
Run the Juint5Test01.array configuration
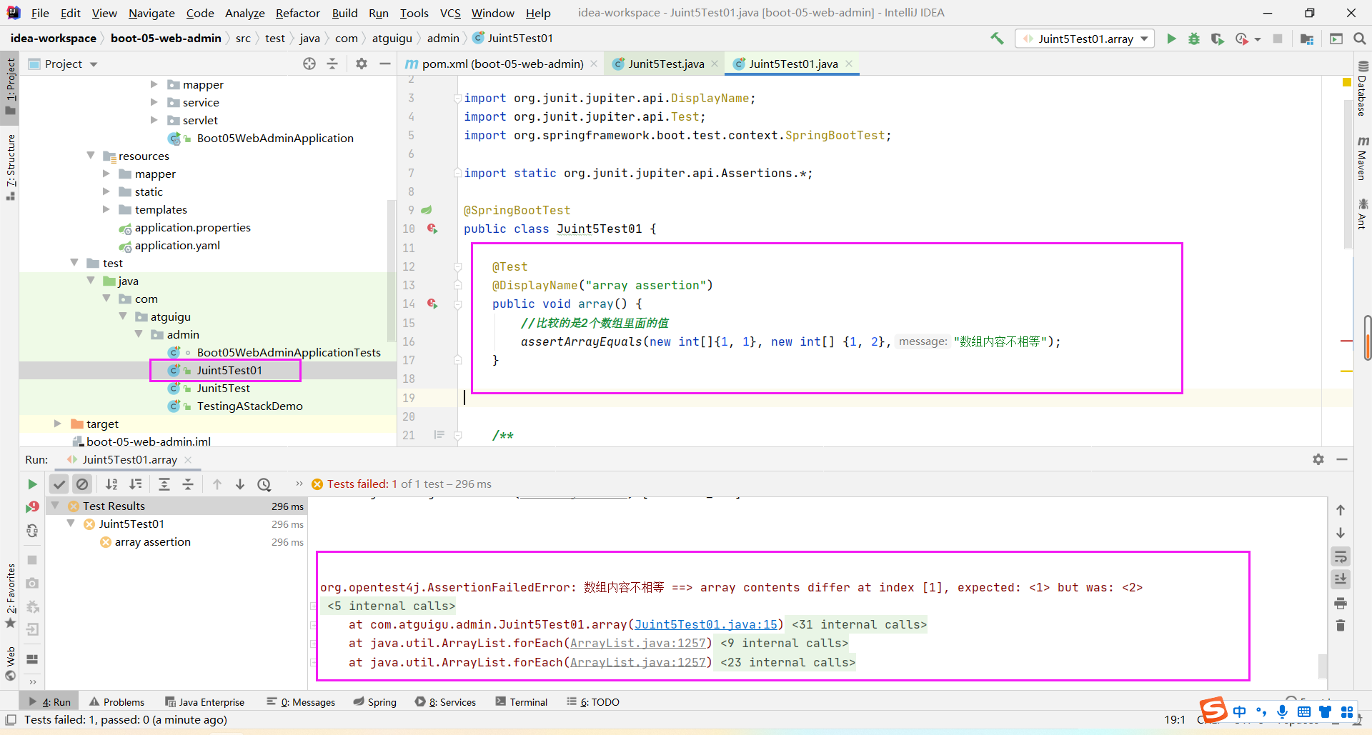[x=1171, y=39]
